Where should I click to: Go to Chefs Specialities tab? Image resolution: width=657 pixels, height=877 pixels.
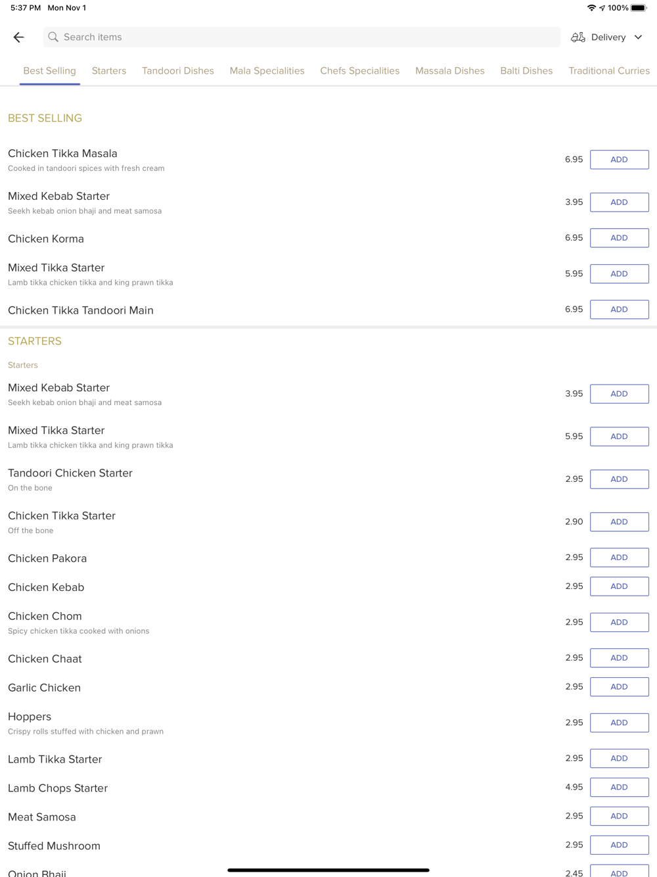pos(359,71)
